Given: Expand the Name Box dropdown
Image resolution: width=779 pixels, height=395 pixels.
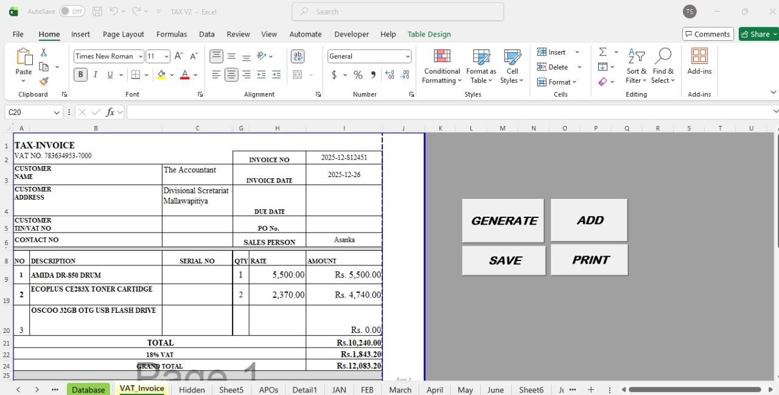Looking at the screenshot, I should (x=57, y=112).
